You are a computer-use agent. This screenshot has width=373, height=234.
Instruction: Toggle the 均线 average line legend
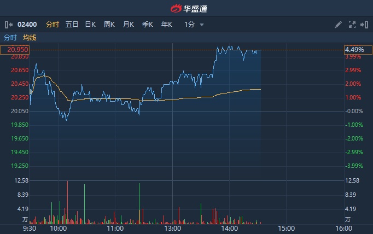point(30,38)
